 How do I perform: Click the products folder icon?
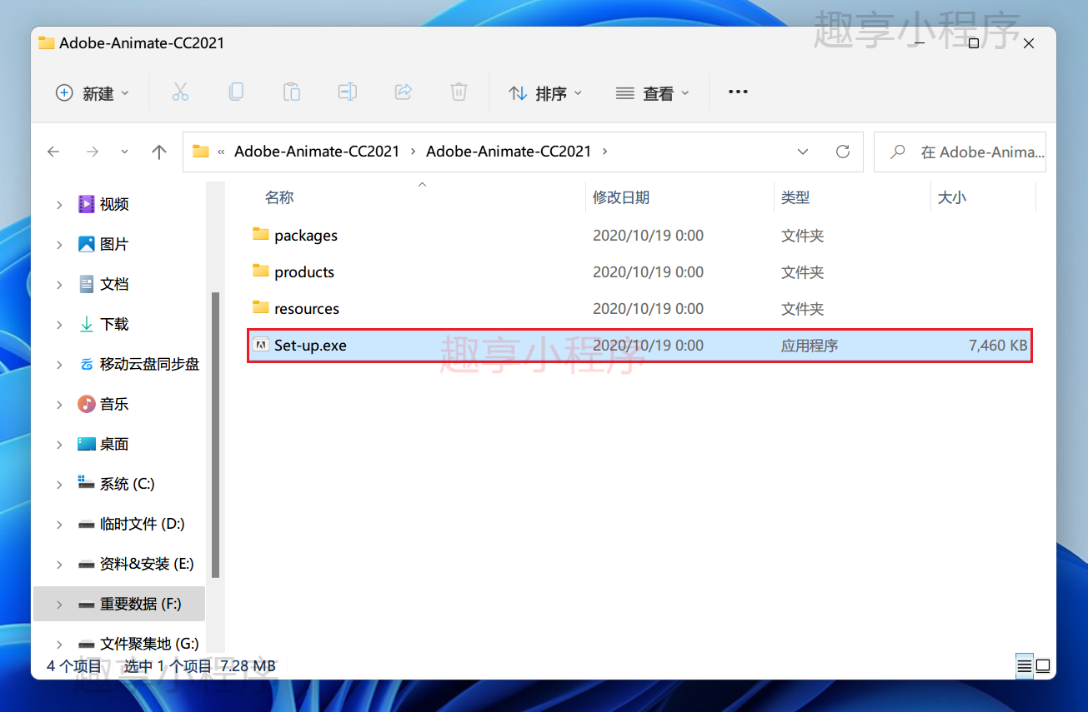261,271
